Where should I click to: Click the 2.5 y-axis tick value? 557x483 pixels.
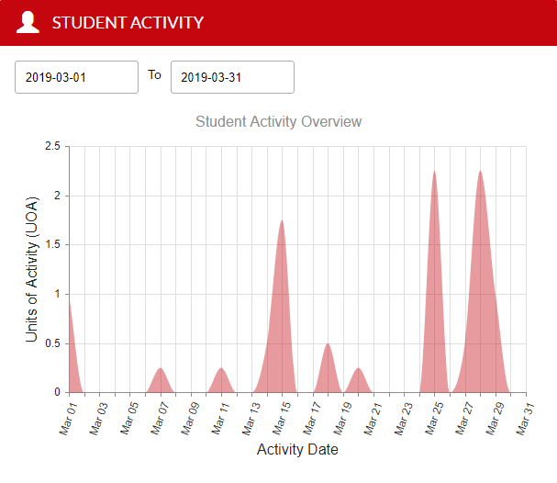coord(51,146)
